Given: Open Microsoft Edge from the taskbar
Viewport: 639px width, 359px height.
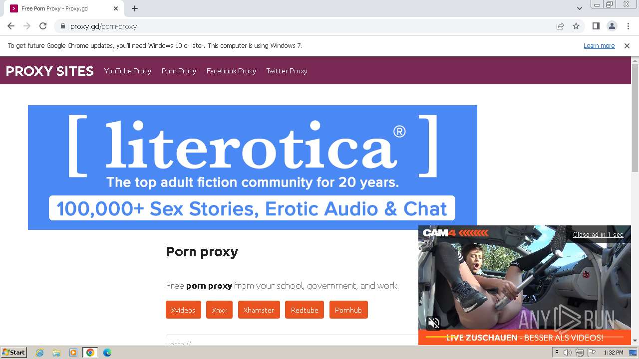Looking at the screenshot, I should click(x=107, y=353).
